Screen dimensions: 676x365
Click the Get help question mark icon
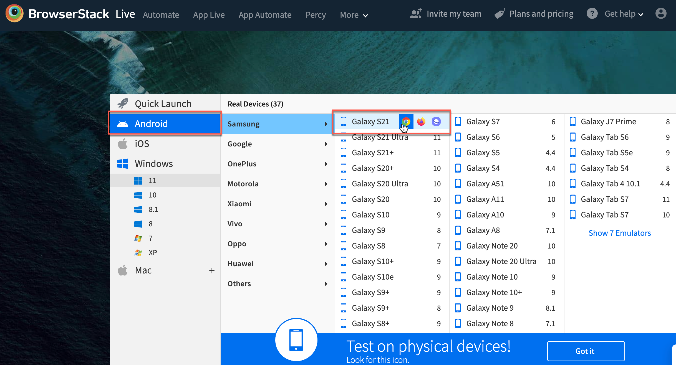tap(592, 14)
